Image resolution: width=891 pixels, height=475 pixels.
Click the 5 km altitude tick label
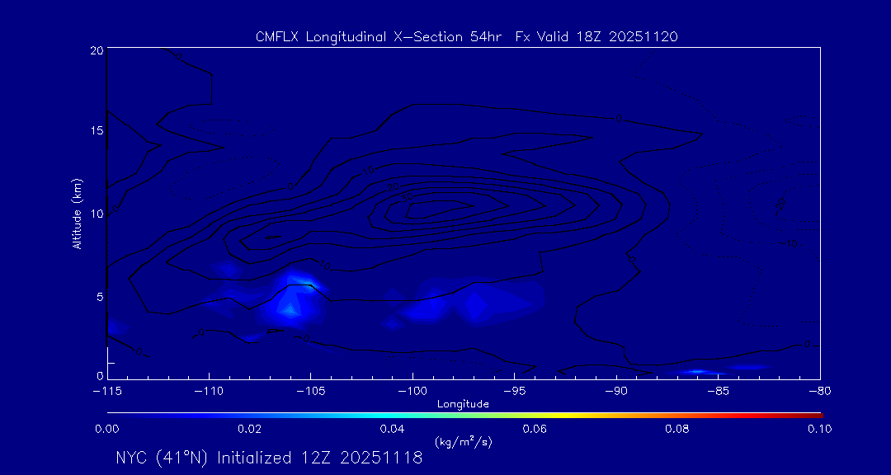[98, 296]
